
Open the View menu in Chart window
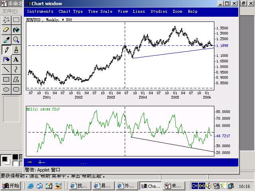[x=123, y=12]
